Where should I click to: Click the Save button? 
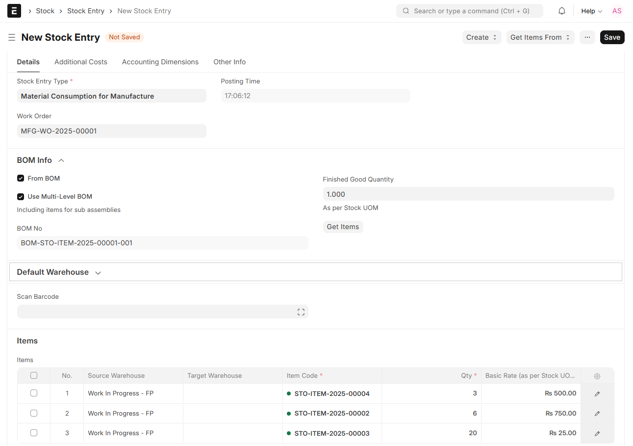[611, 37]
